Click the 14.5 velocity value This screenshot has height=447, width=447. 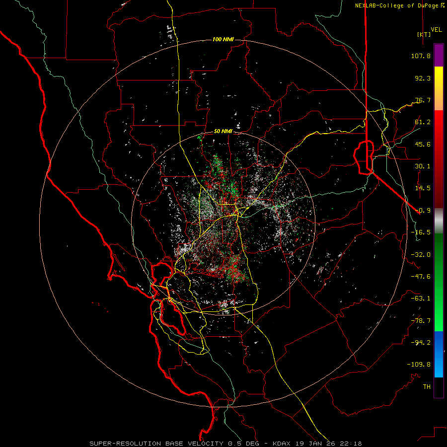tap(423, 188)
